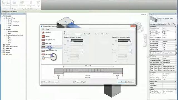
Task: Click the Structural Material value field
Action: pos(169,53)
